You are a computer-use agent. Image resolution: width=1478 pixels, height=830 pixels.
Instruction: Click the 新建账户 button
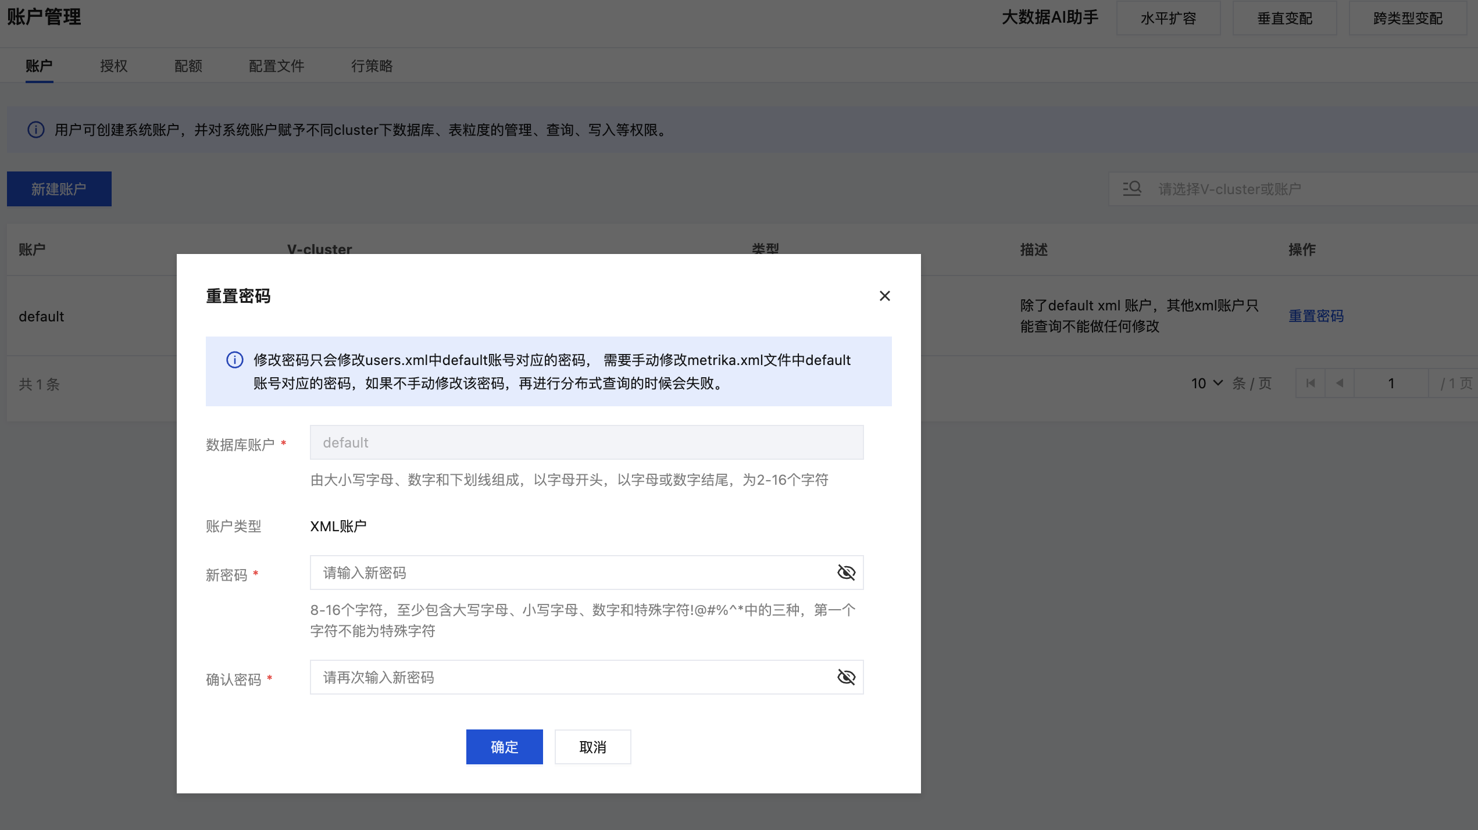59,189
